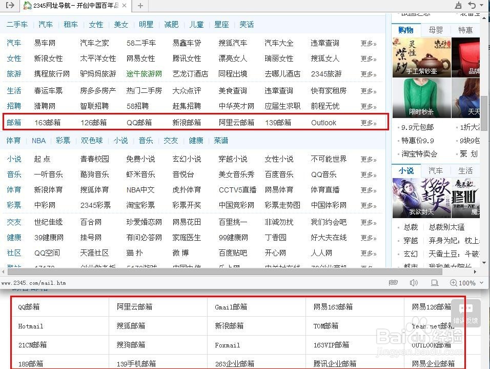Expand the undo closed-tabs dropdown arrow
This screenshot has height=369, width=490.
click(x=482, y=5)
